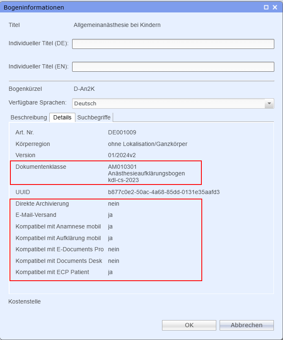
Task: Select the article number DE001009
Action: coord(122,132)
